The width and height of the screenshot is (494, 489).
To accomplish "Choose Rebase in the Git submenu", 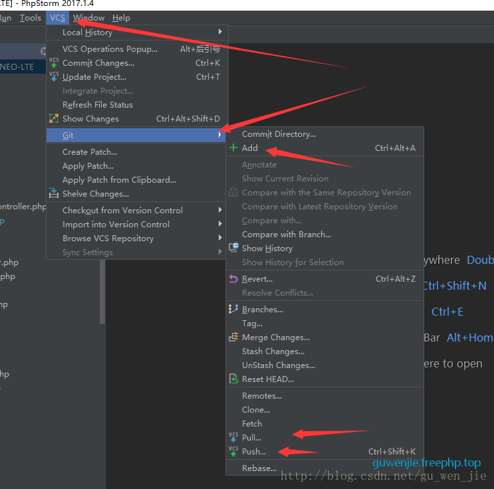I will coord(259,468).
